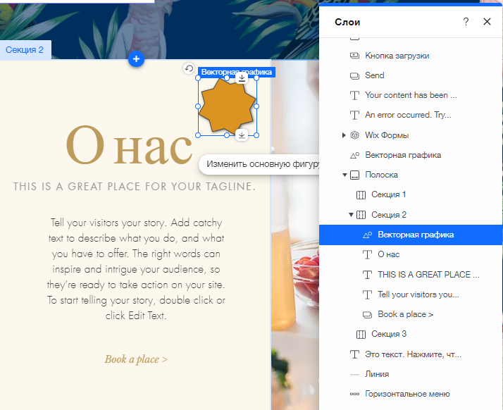Click the Секция 2 canvas label
This screenshot has height=410, width=503.
pyautogui.click(x=25, y=50)
